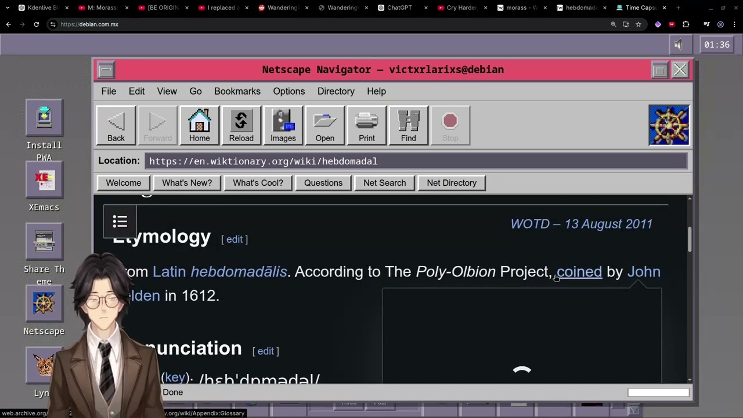Open a new browser tab with plus
The image size is (743, 418).
679,8
